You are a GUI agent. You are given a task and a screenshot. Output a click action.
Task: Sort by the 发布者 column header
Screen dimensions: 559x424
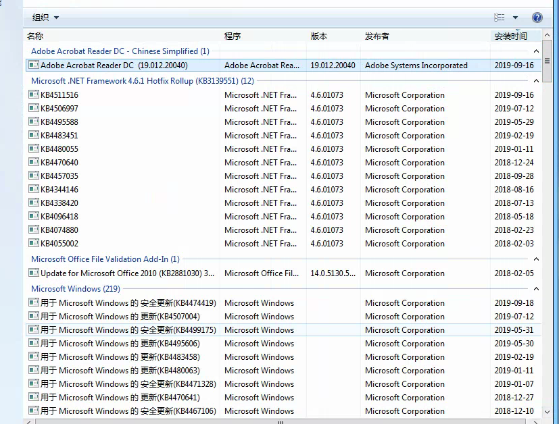coord(376,36)
